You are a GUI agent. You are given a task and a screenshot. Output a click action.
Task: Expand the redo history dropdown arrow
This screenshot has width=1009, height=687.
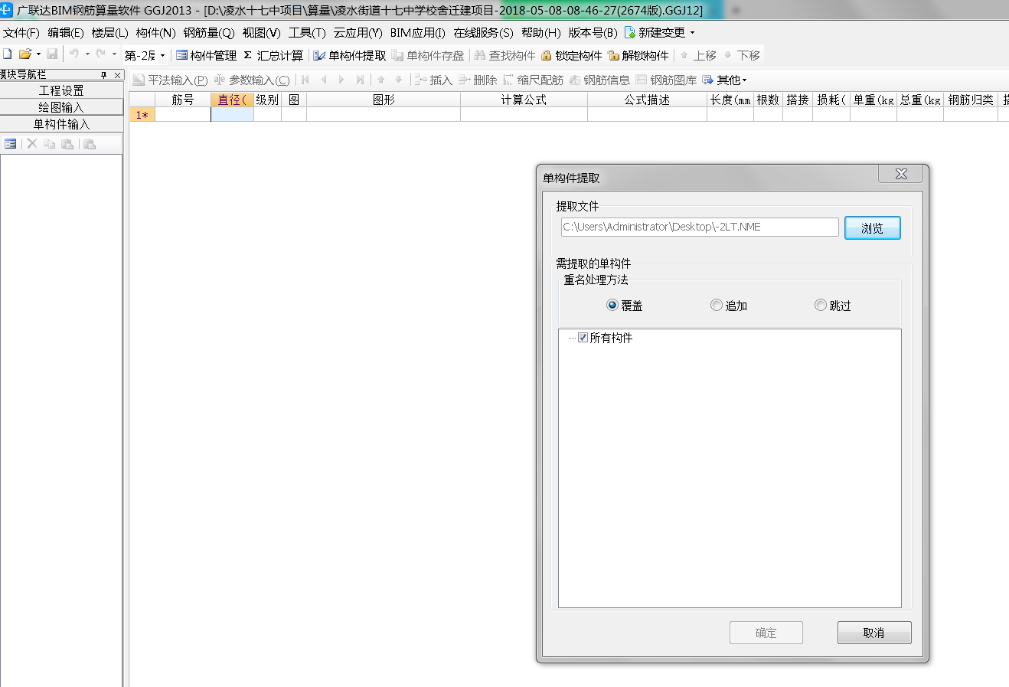(x=114, y=54)
